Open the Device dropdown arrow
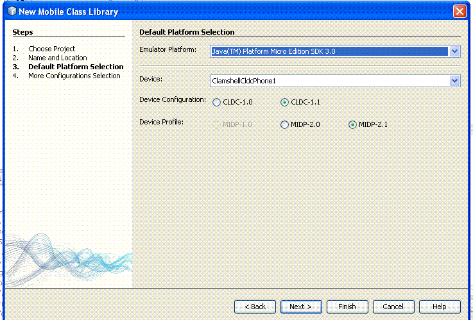The height and width of the screenshot is (320, 473). (454, 81)
